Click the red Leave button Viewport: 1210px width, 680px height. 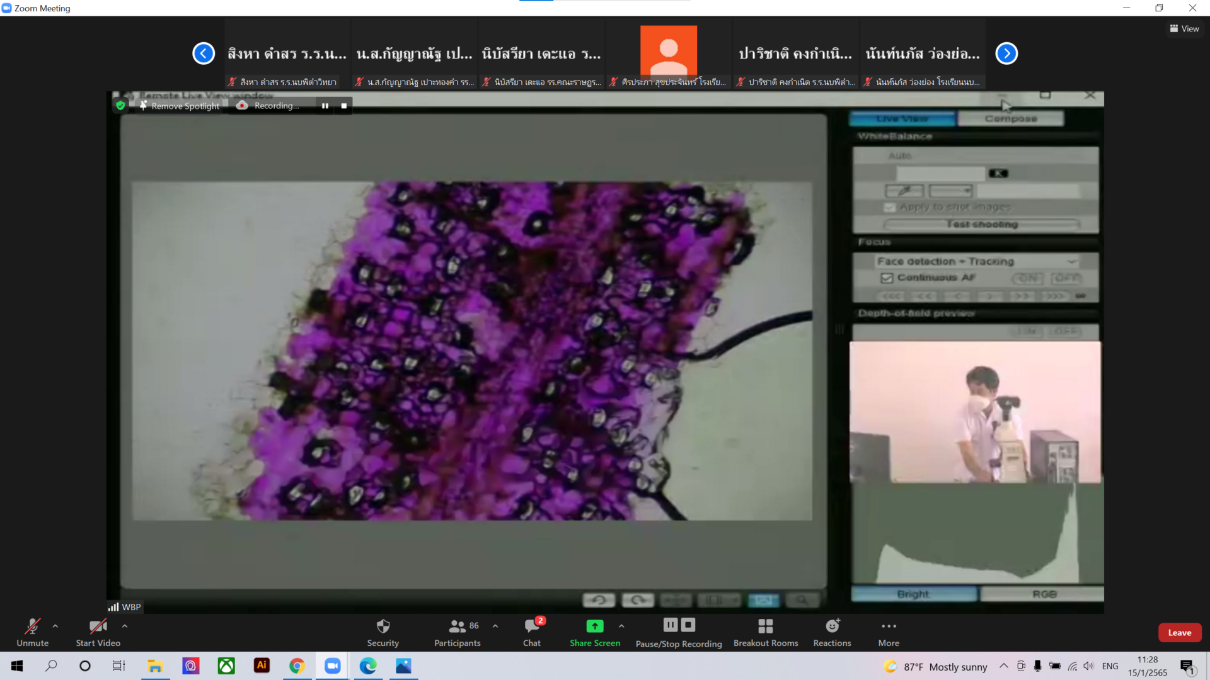coord(1179,633)
